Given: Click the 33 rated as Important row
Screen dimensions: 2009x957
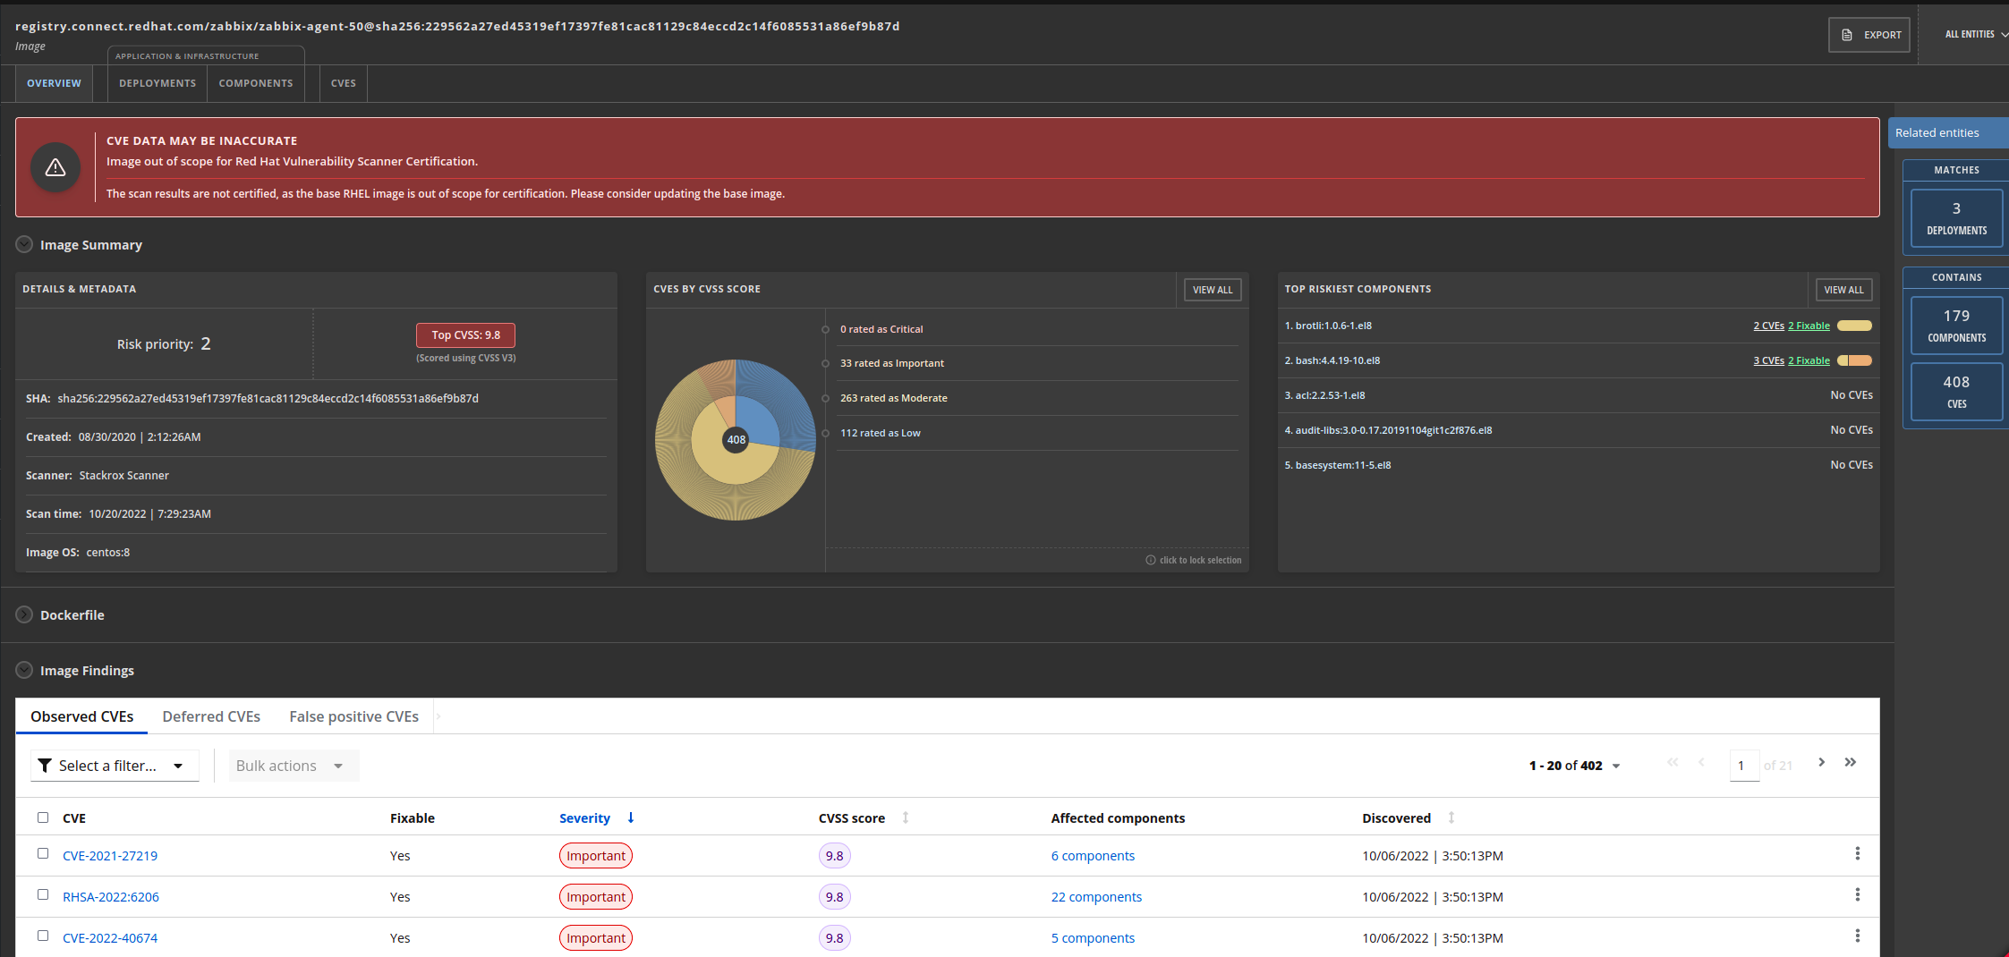Looking at the screenshot, I should [x=1038, y=363].
